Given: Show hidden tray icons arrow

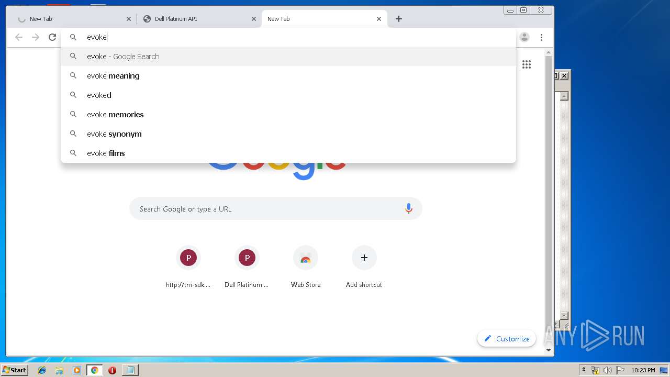Looking at the screenshot, I should [584, 370].
